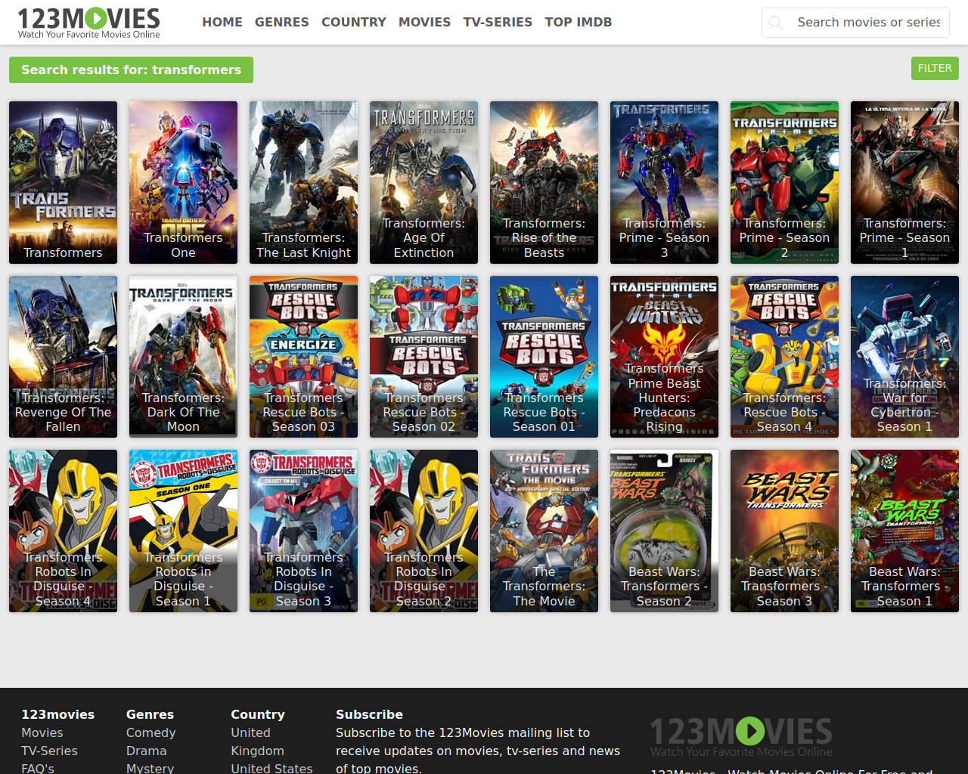Open the Transformers movie poster
Image resolution: width=968 pixels, height=774 pixels.
pos(63,182)
